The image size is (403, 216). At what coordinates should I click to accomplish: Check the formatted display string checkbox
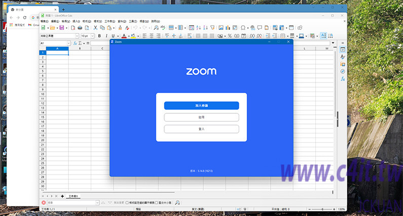[x=127, y=203]
